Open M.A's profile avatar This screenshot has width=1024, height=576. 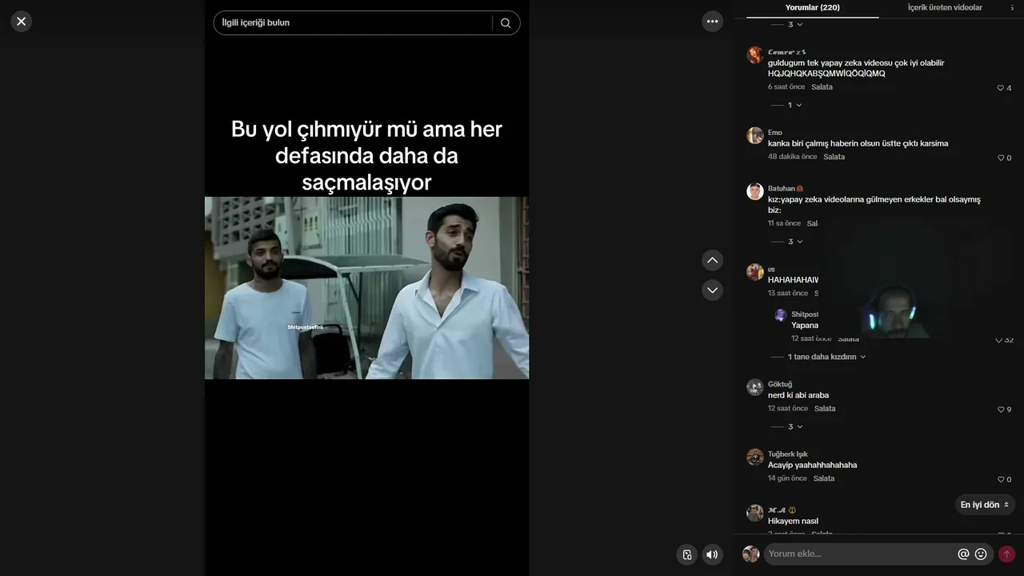coord(754,513)
